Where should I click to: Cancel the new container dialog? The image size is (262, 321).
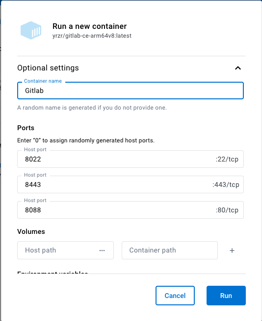(175, 296)
